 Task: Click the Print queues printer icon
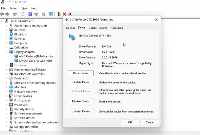pos(11,100)
